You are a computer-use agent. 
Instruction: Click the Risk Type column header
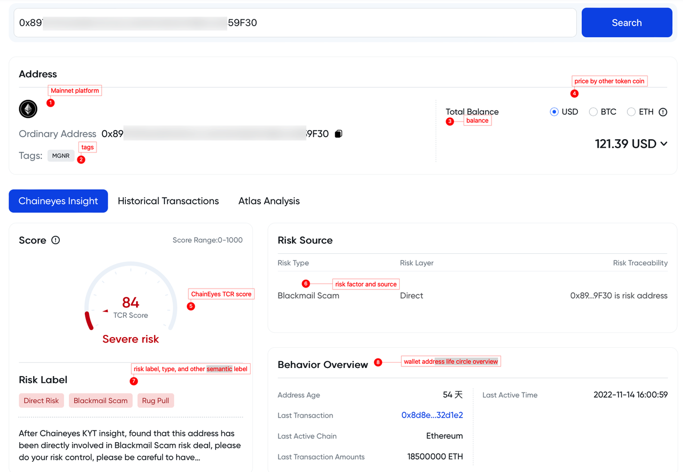[x=293, y=263]
